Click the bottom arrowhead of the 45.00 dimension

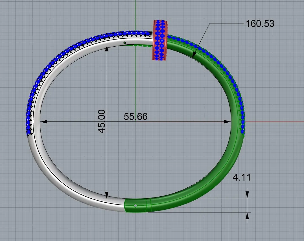coord(107,195)
